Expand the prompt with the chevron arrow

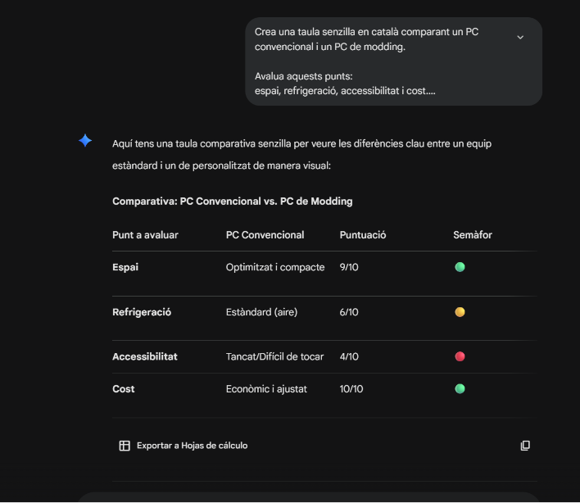[520, 38]
